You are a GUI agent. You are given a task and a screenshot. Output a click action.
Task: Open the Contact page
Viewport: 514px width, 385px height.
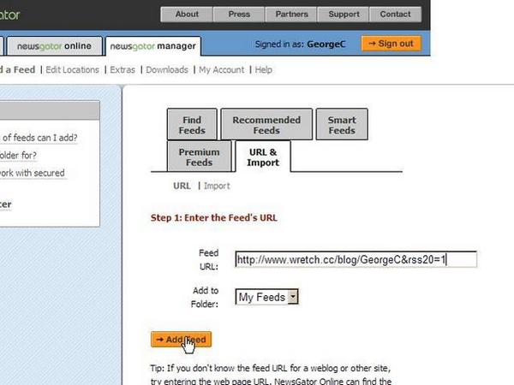point(395,15)
